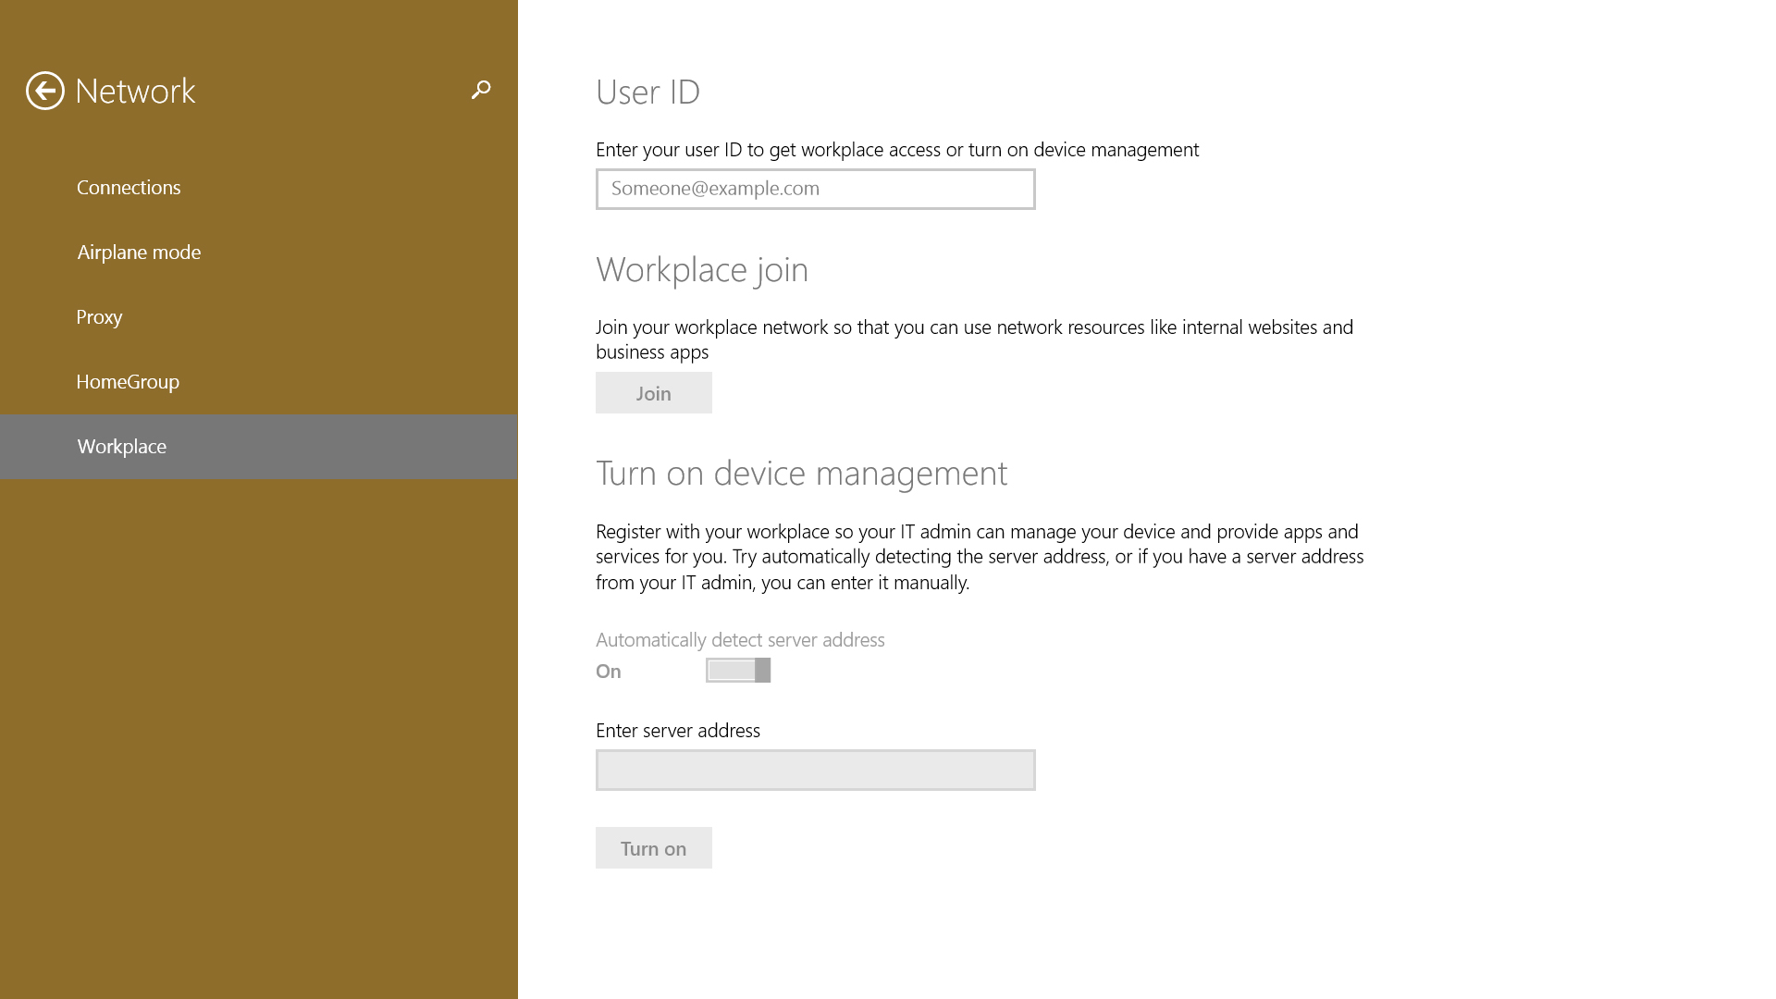Open the Connections settings page
This screenshot has width=1776, height=999.
tap(129, 187)
